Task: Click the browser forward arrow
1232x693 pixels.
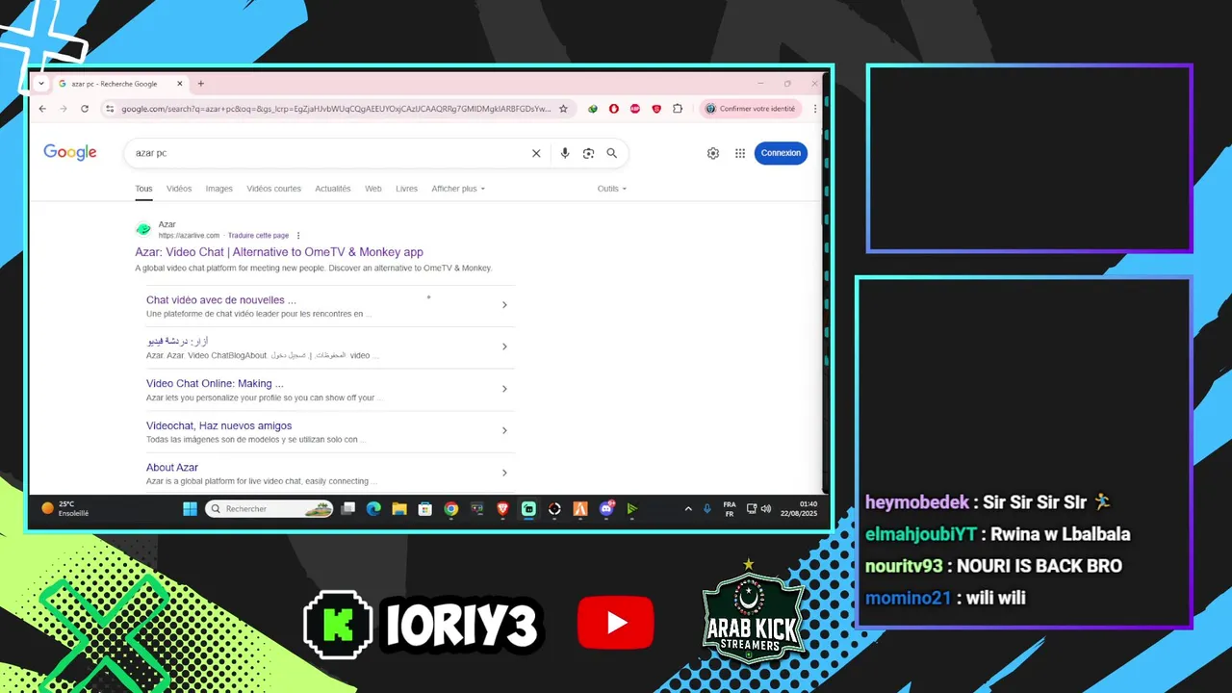Action: coord(64,109)
